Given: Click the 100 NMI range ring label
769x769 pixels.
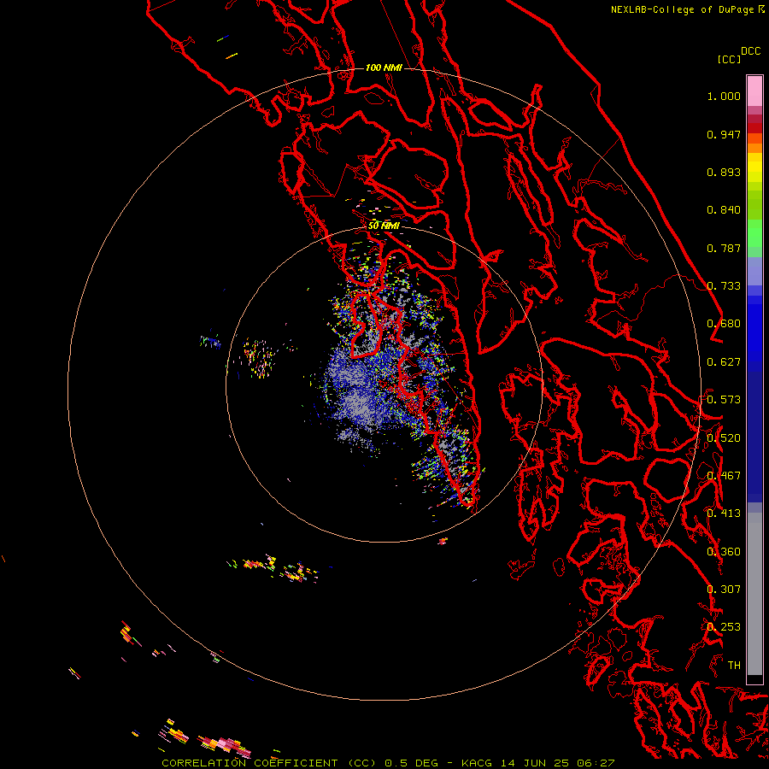Looking at the screenshot, I should coord(384,68).
